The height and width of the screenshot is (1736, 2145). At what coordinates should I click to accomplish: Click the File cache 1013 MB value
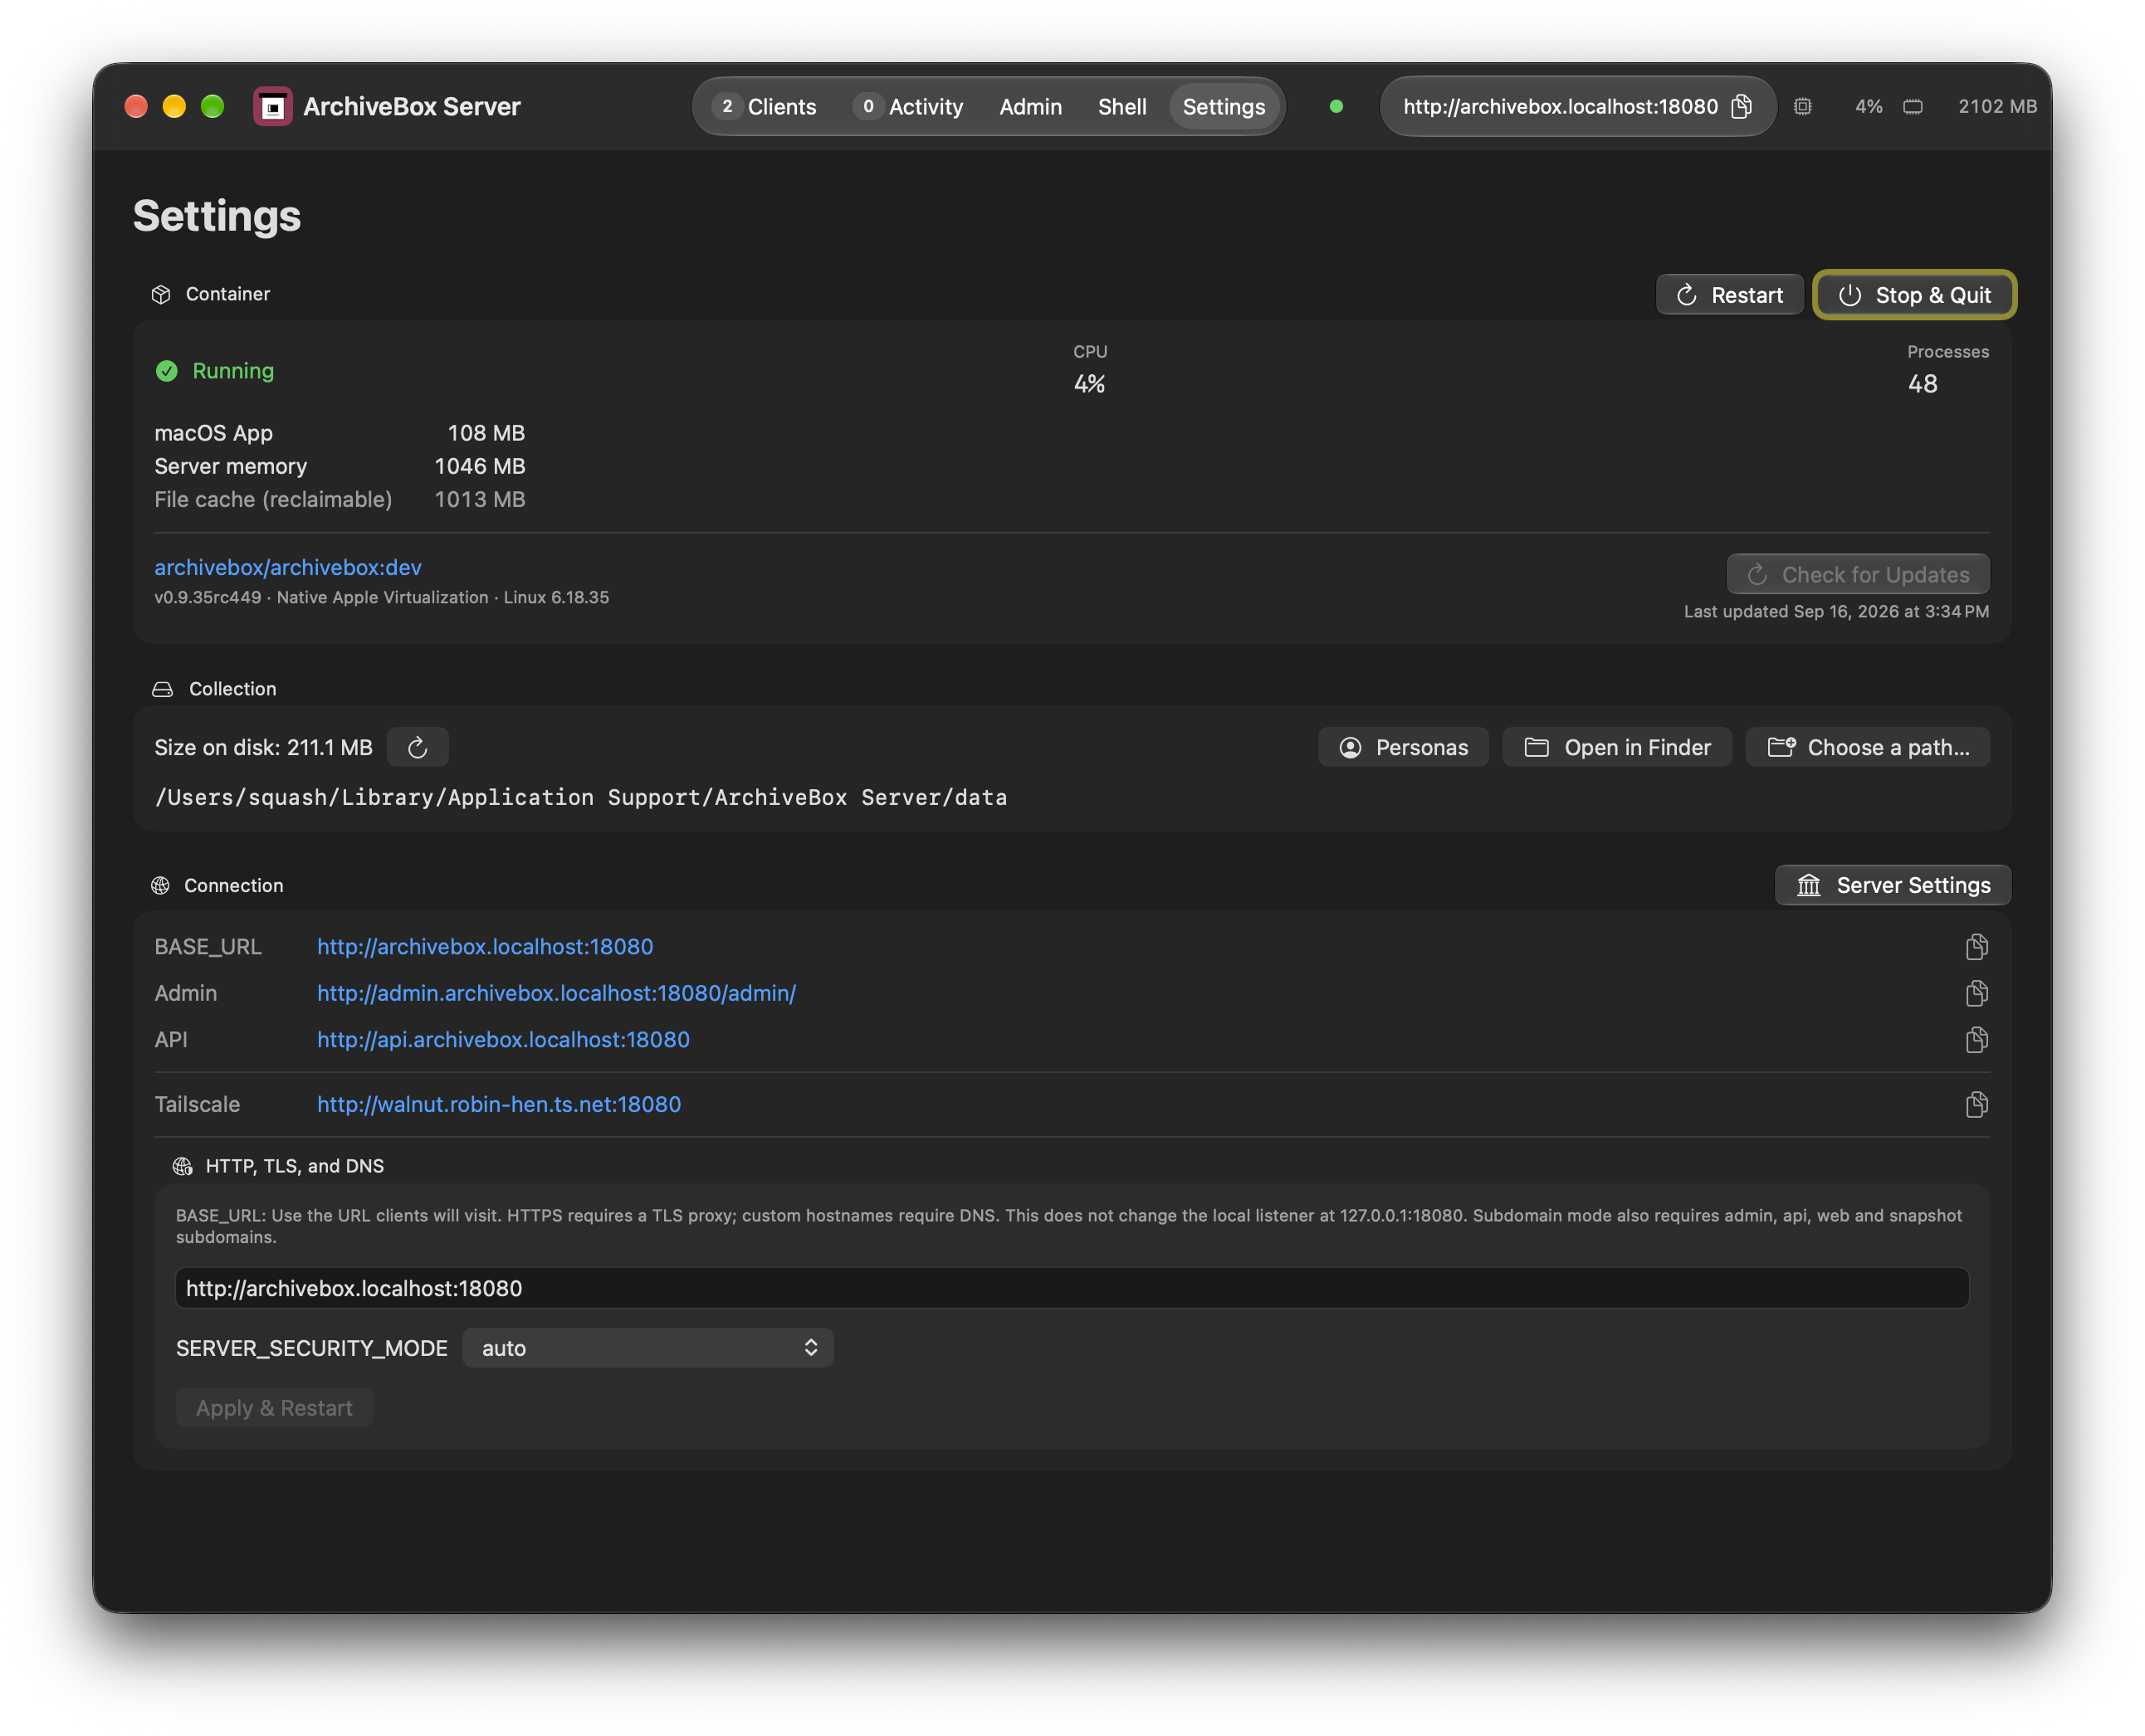point(479,499)
